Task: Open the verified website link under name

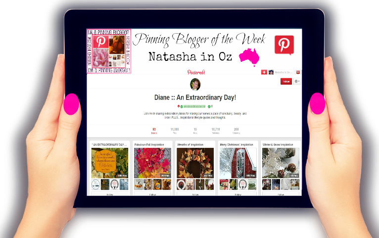Action: [194, 106]
